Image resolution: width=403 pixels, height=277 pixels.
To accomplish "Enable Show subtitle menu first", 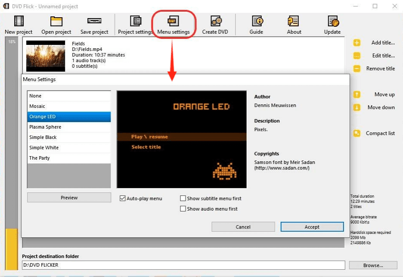I will (183, 198).
